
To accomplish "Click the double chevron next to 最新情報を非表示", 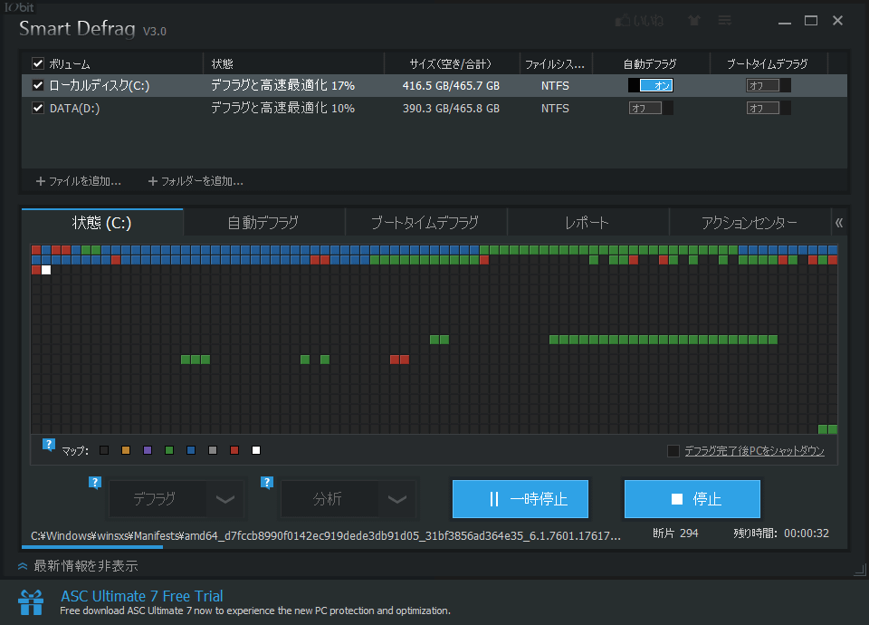I will point(23,566).
